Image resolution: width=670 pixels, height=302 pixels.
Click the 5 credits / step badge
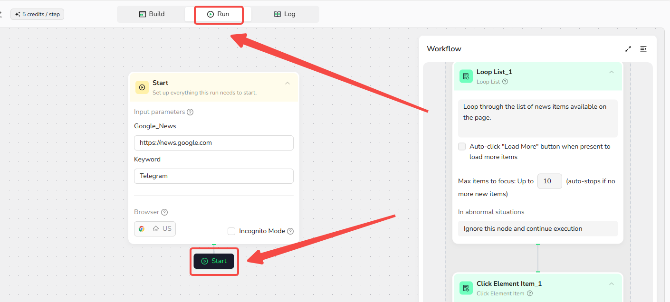[x=37, y=14]
